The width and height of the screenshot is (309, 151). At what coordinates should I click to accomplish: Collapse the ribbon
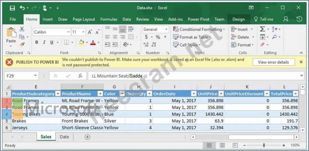pyautogui.click(x=301, y=53)
